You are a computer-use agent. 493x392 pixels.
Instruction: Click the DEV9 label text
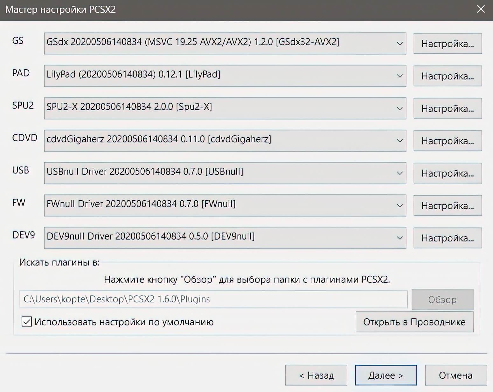pyautogui.click(x=24, y=235)
